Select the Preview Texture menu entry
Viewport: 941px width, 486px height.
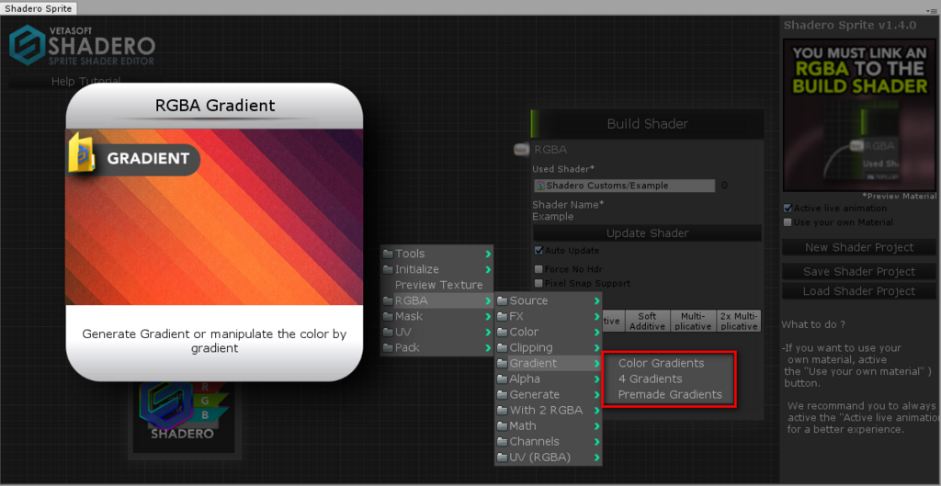click(x=438, y=285)
